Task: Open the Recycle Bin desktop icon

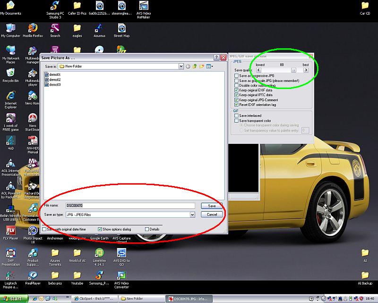Action: point(10,72)
